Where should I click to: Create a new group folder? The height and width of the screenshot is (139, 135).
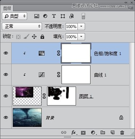(x=103, y=132)
